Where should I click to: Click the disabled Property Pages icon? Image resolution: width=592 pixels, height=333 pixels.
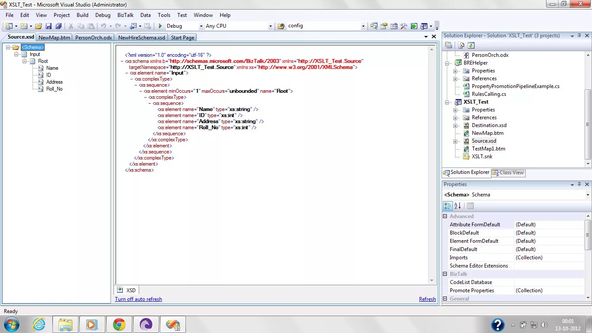[470, 206]
